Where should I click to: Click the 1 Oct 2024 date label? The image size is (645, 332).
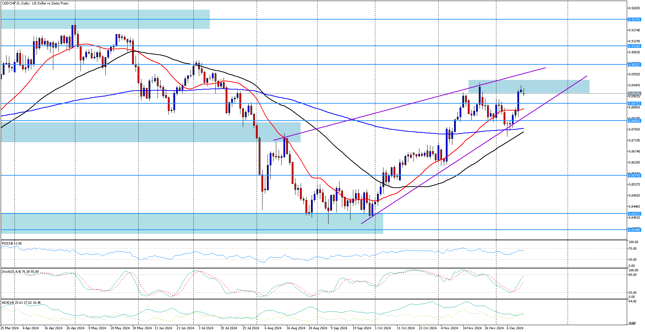383,328
